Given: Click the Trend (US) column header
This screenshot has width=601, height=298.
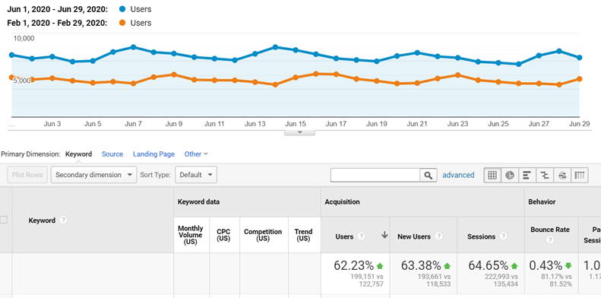Looking at the screenshot, I should click(x=305, y=235).
